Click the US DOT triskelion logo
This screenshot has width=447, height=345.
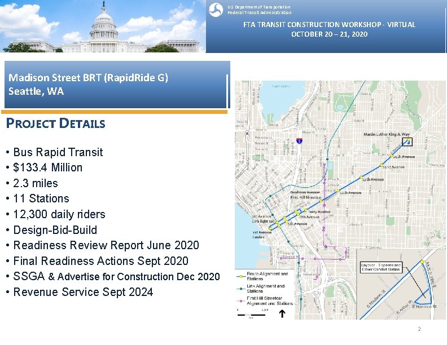point(216,10)
